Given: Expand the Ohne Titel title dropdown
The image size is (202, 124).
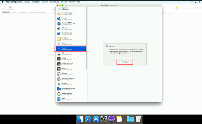Looking at the screenshot, I should [119, 5].
